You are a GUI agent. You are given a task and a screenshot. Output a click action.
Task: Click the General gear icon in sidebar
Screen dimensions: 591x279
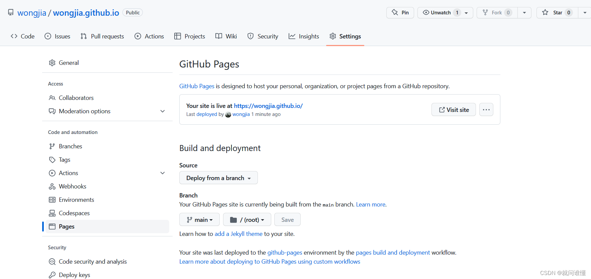pyautogui.click(x=52, y=63)
